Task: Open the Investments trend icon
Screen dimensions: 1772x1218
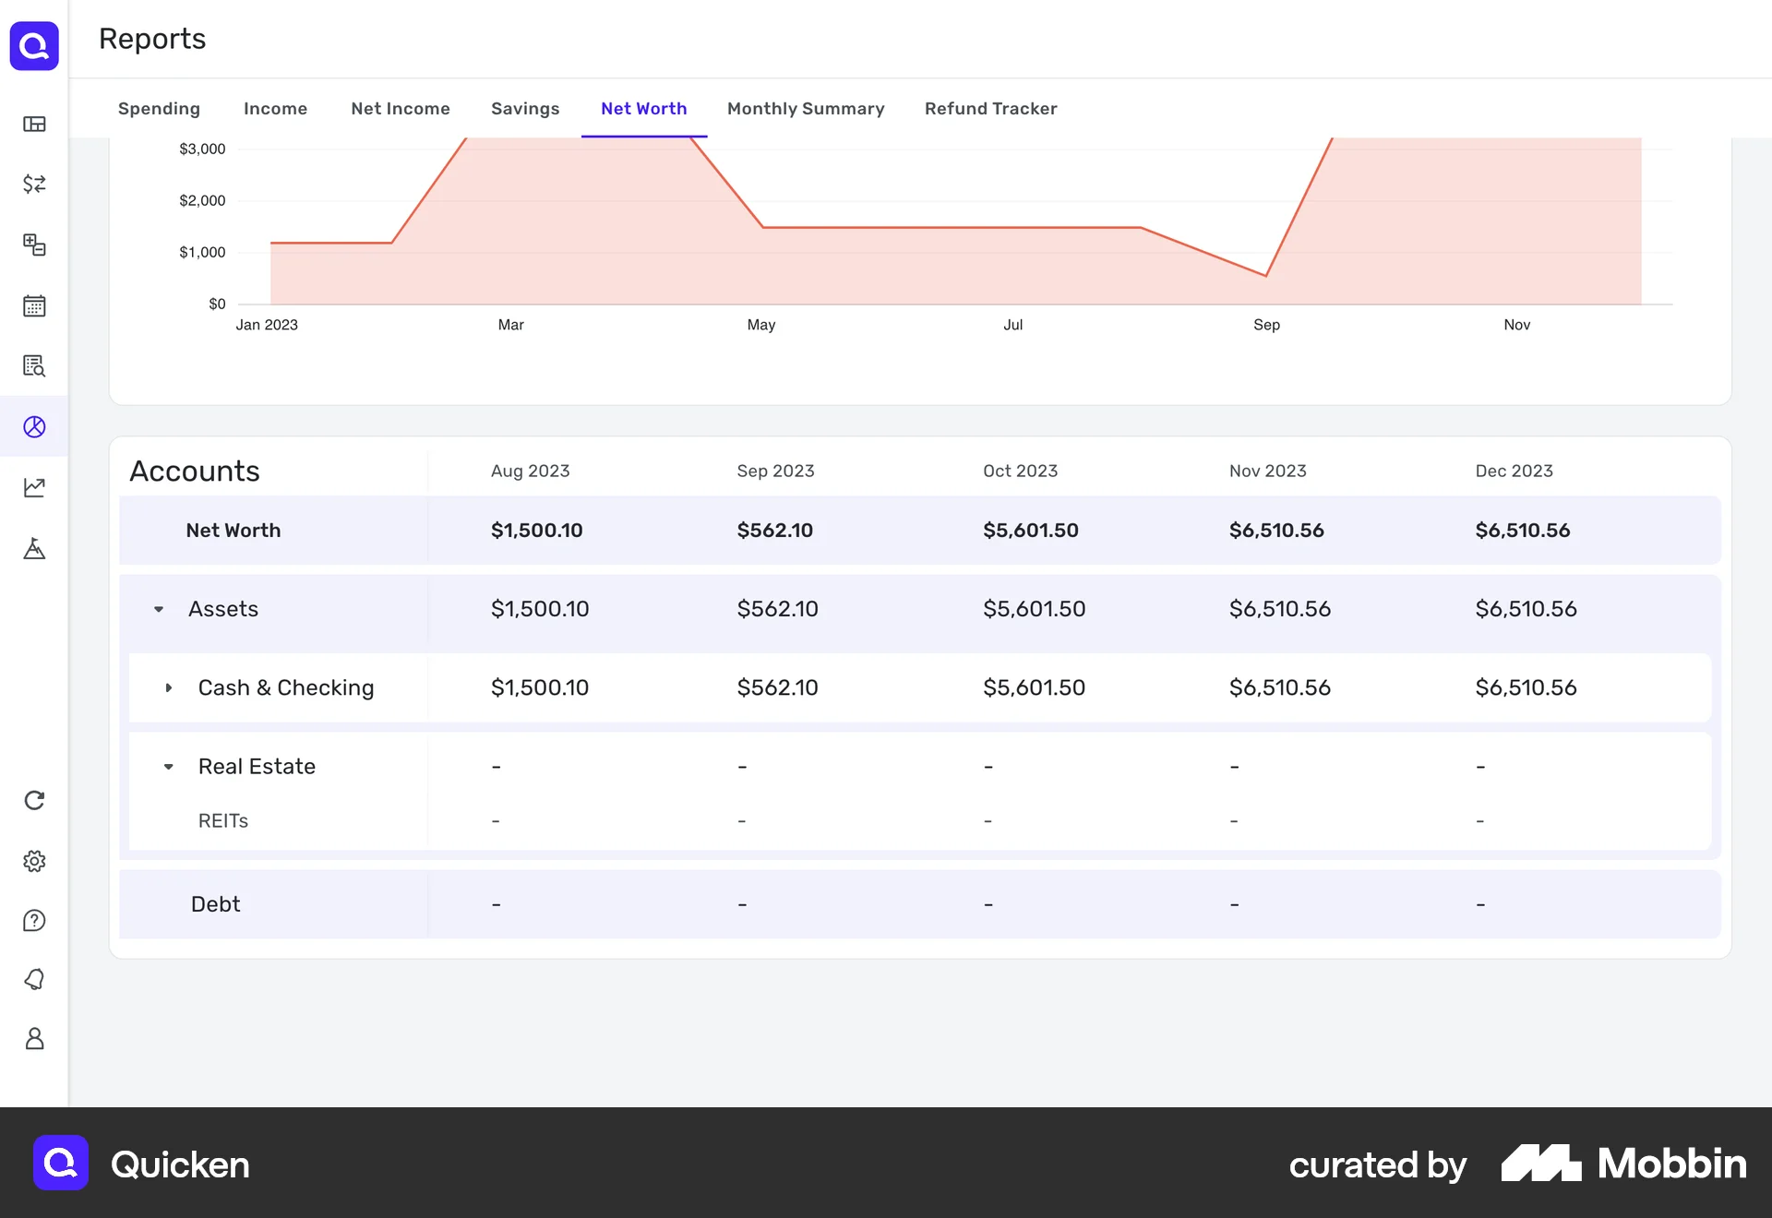Action: click(x=34, y=487)
